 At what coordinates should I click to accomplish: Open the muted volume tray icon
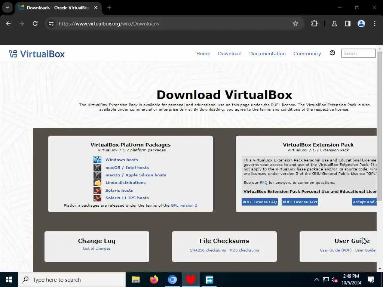tap(334, 280)
